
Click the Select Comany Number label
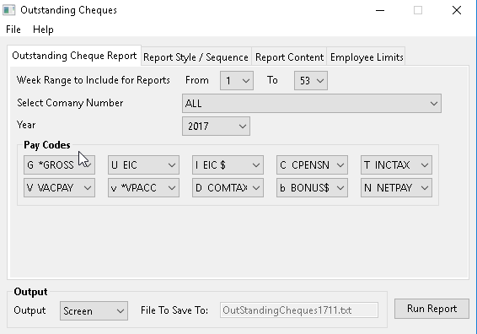point(70,103)
